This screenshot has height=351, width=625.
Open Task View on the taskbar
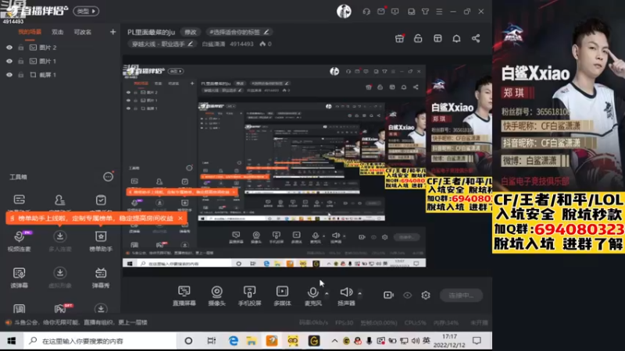[x=211, y=341]
